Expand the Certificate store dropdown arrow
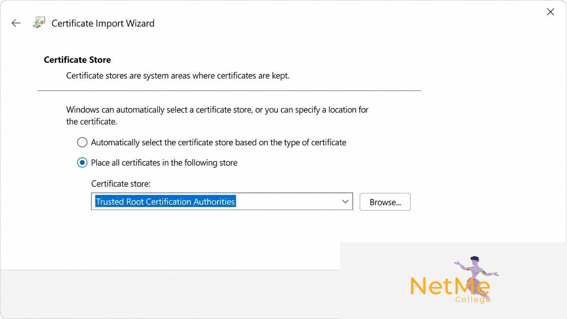 346,202
